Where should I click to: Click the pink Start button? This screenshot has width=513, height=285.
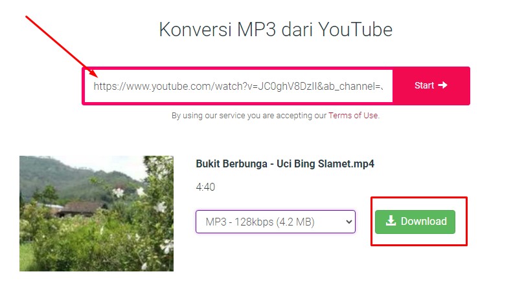click(431, 86)
